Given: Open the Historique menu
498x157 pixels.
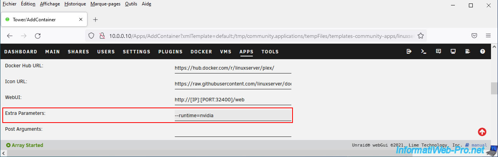Looking at the screenshot, I should pyautogui.click(x=75, y=4).
